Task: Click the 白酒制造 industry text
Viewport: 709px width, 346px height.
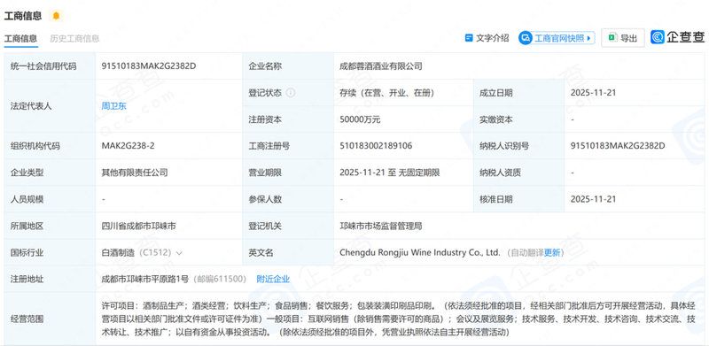Action: point(118,253)
